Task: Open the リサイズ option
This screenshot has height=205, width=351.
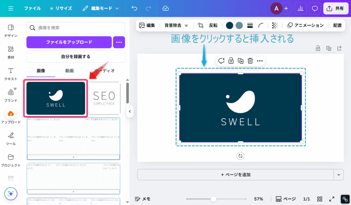Action: [61, 9]
